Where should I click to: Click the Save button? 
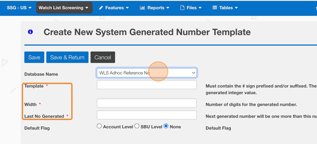click(34, 57)
